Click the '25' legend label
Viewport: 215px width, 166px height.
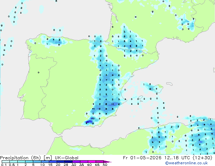(x=66, y=165)
